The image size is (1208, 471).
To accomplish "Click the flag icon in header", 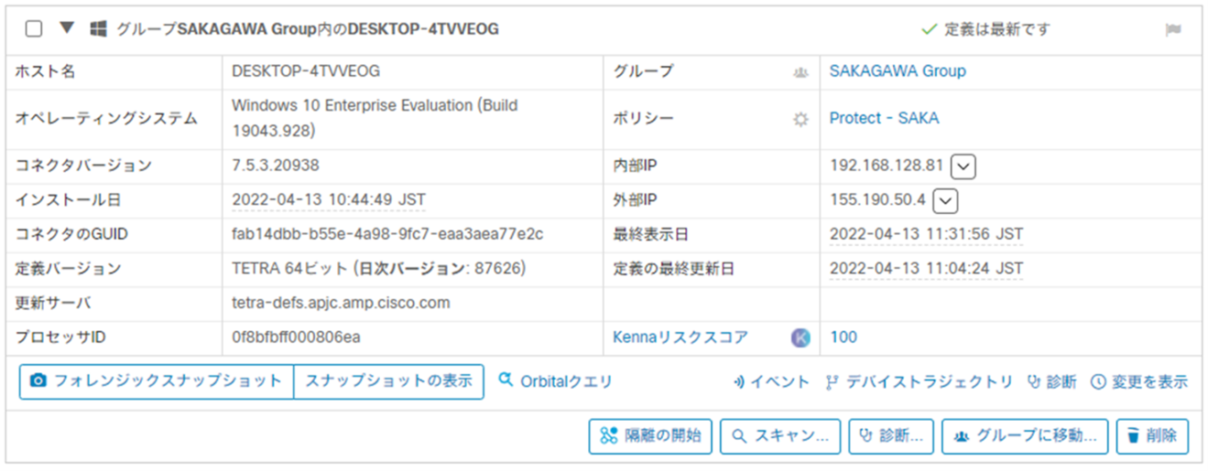I will coord(1172,29).
